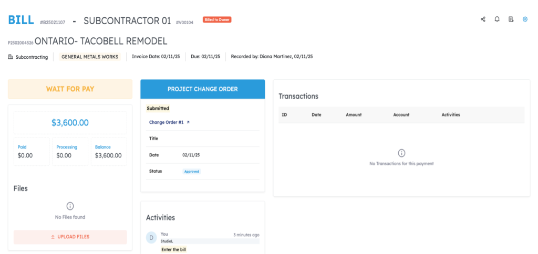Click the Balance $3,600.00 box

coord(109,152)
